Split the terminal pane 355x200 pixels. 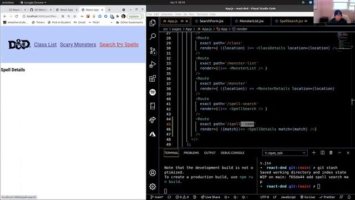pyautogui.click(x=322, y=153)
